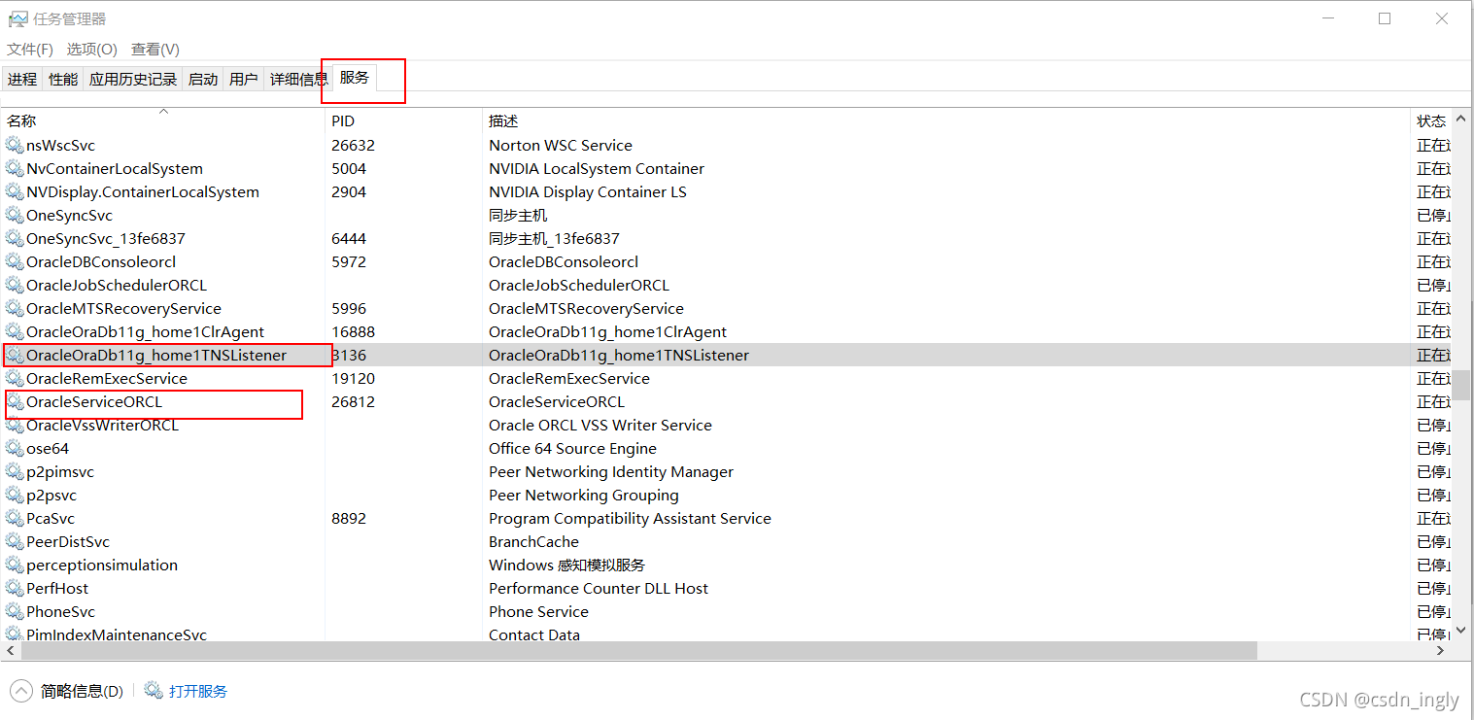Click the gear icon next to nsWscSvc
Screen dimensions: 1474x720
(16, 145)
